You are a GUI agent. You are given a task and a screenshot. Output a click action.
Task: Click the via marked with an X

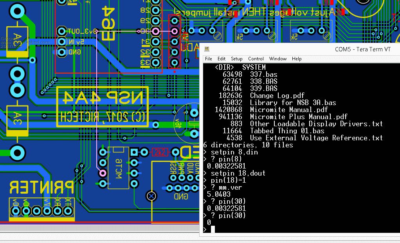point(151,196)
